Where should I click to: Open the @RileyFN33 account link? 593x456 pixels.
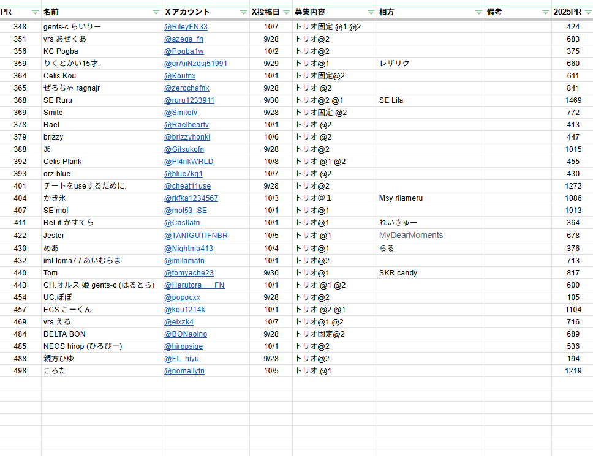[186, 27]
